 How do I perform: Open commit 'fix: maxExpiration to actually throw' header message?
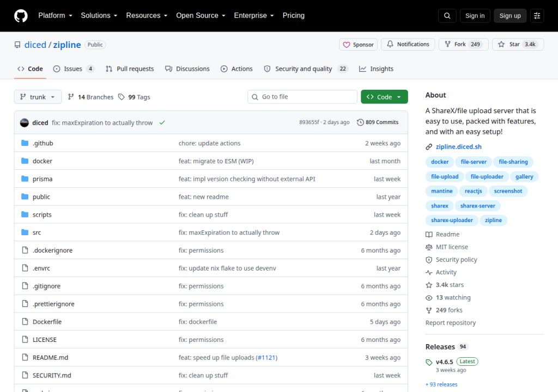[102, 122]
